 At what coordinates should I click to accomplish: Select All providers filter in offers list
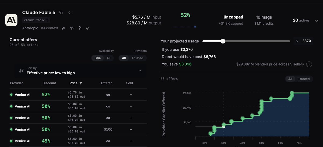click(x=124, y=58)
